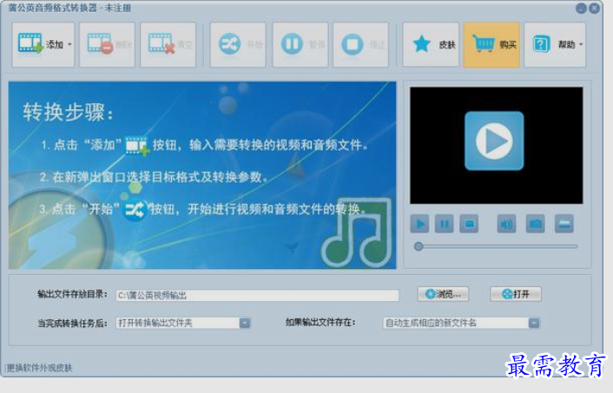Take a snapshot with the camera icon
This screenshot has height=393, width=613.
point(535,224)
